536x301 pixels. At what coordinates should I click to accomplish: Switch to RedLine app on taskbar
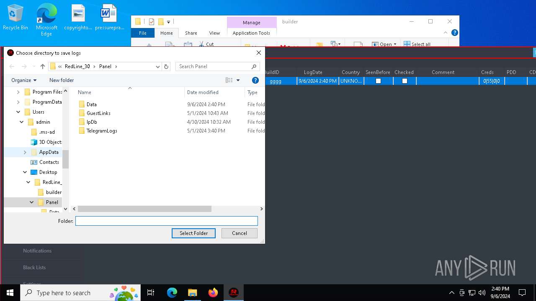click(x=233, y=293)
